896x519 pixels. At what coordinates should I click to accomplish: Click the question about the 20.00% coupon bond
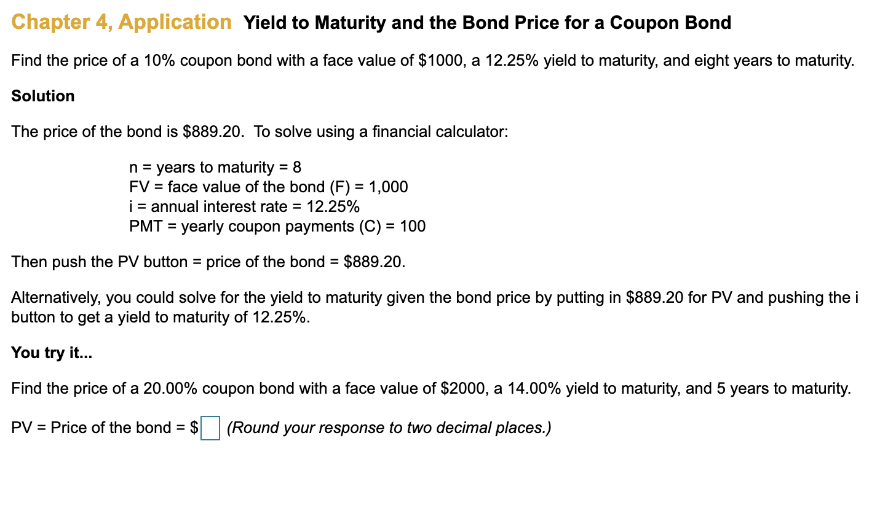coord(431,388)
